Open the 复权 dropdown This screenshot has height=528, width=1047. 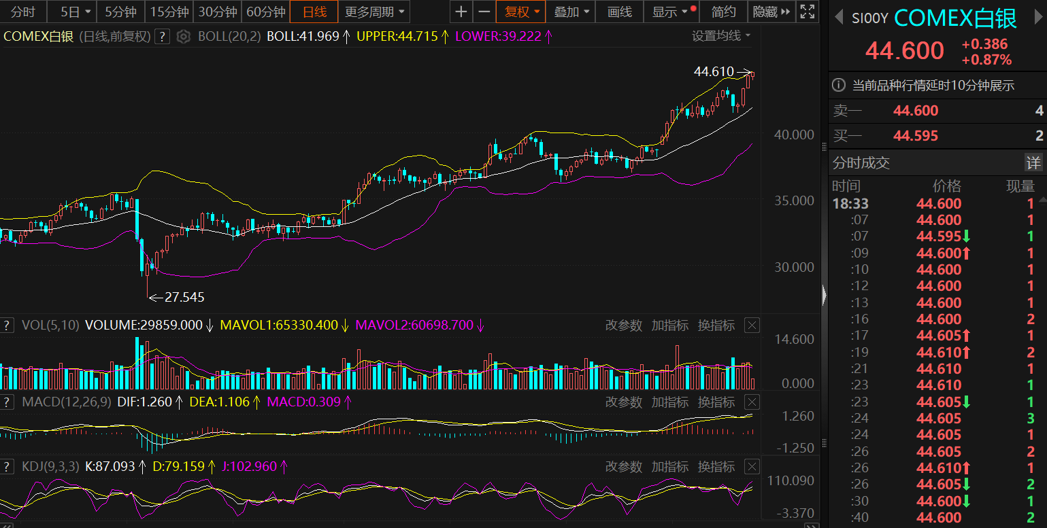pyautogui.click(x=521, y=12)
